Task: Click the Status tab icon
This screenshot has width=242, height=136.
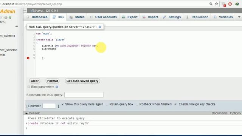Action: [71, 17]
